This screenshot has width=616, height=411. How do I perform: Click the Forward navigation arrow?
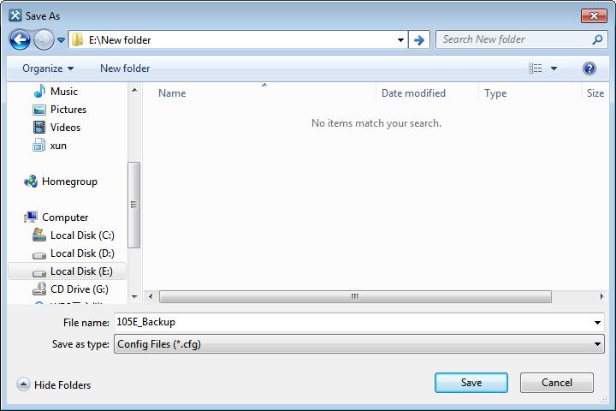(x=44, y=39)
